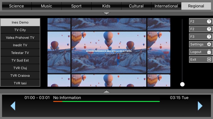Click the help icon on F3 button
The height and width of the screenshot is (119, 213).
pyautogui.click(x=209, y=37)
